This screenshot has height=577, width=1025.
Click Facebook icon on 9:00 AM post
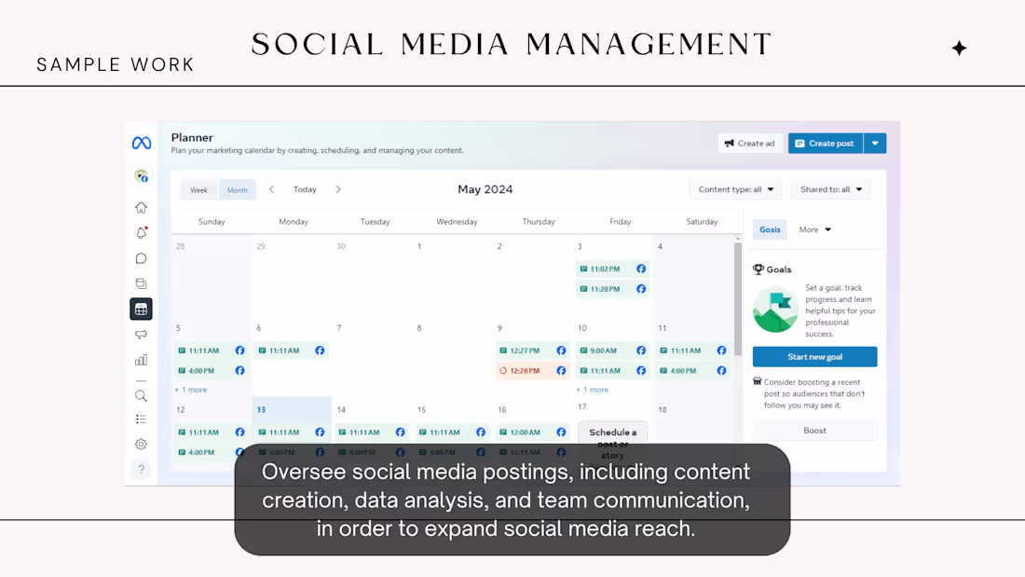tap(641, 350)
